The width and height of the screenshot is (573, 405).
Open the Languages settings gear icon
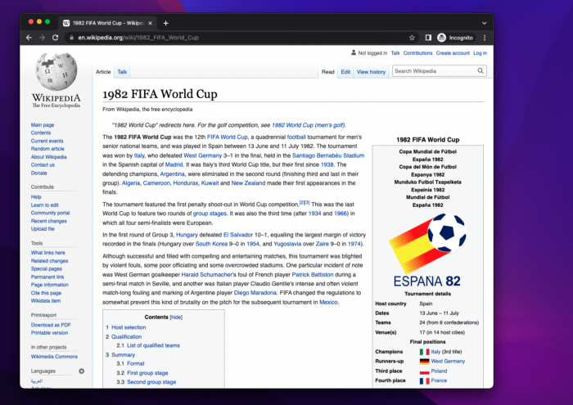coord(82,371)
